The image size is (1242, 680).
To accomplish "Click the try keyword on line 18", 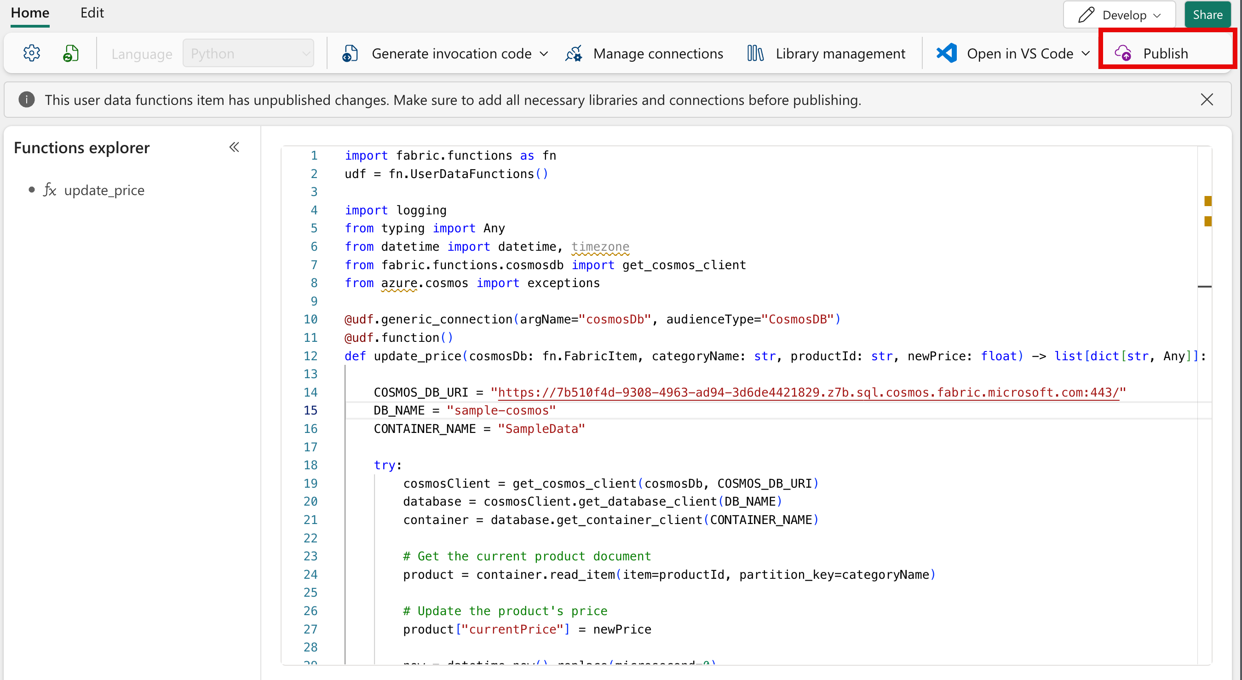I will pyautogui.click(x=384, y=465).
